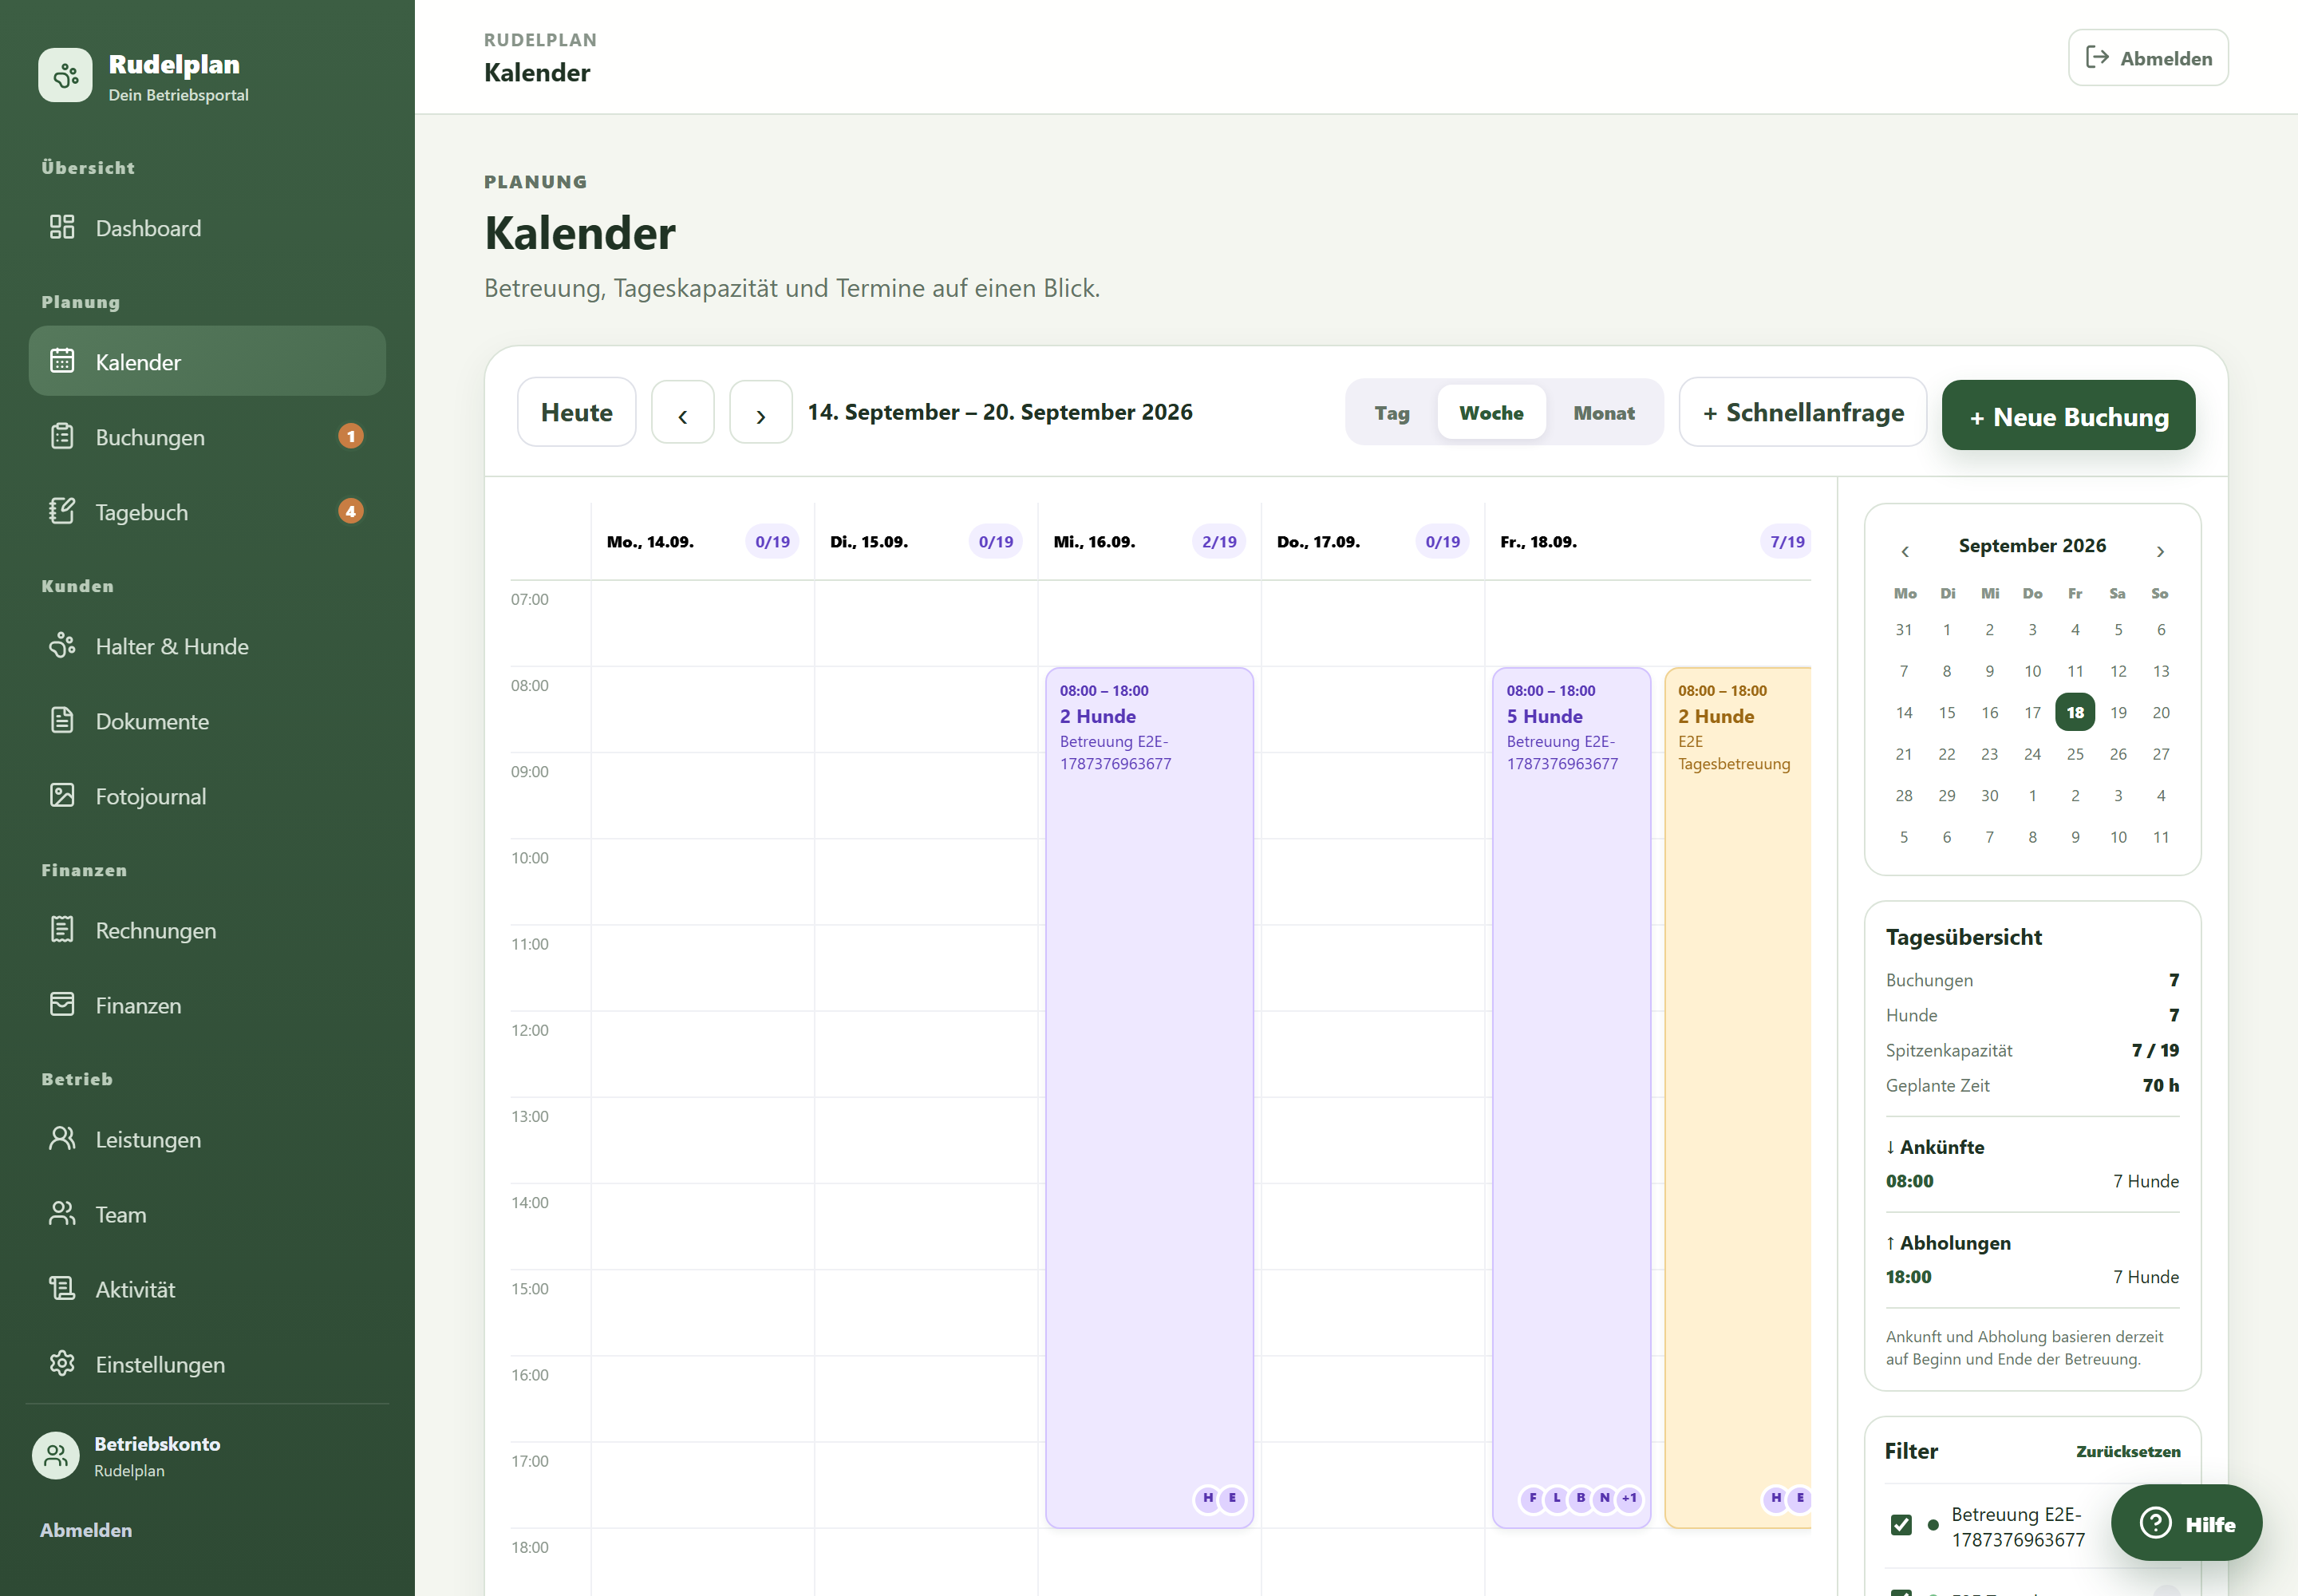This screenshot has height=1596, width=2298.
Task: Click the Rechnungen receipt icon
Action: click(62, 929)
